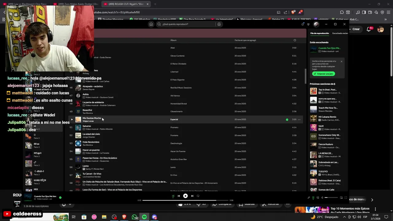The image size is (393, 221).
Task: Open a new browser tab
Action: [155, 4]
